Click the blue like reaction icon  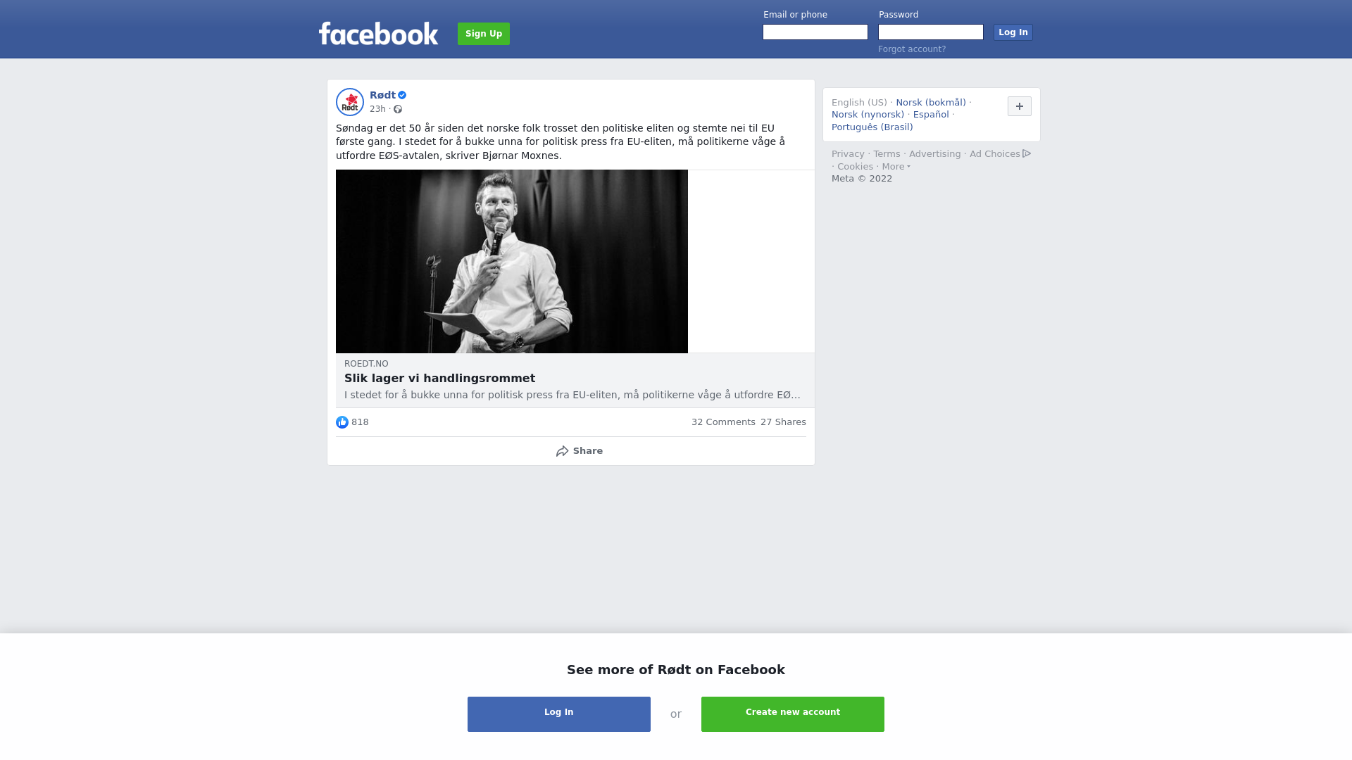342,422
